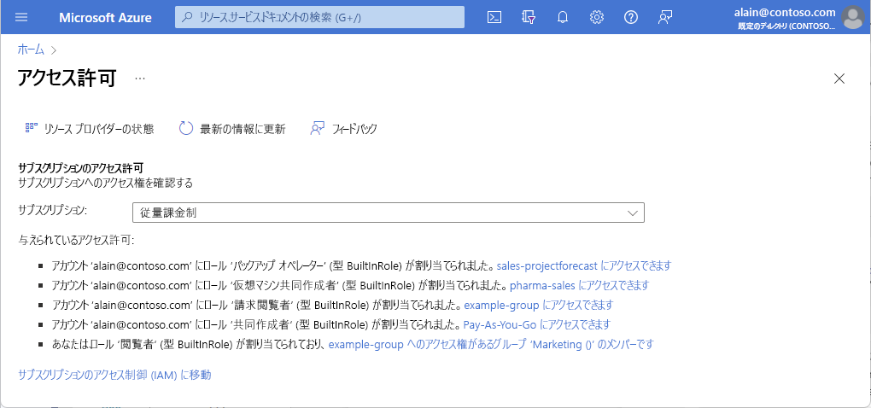Go to サブスクリプションのアクセス制御 (IAM) に移動

(x=114, y=375)
